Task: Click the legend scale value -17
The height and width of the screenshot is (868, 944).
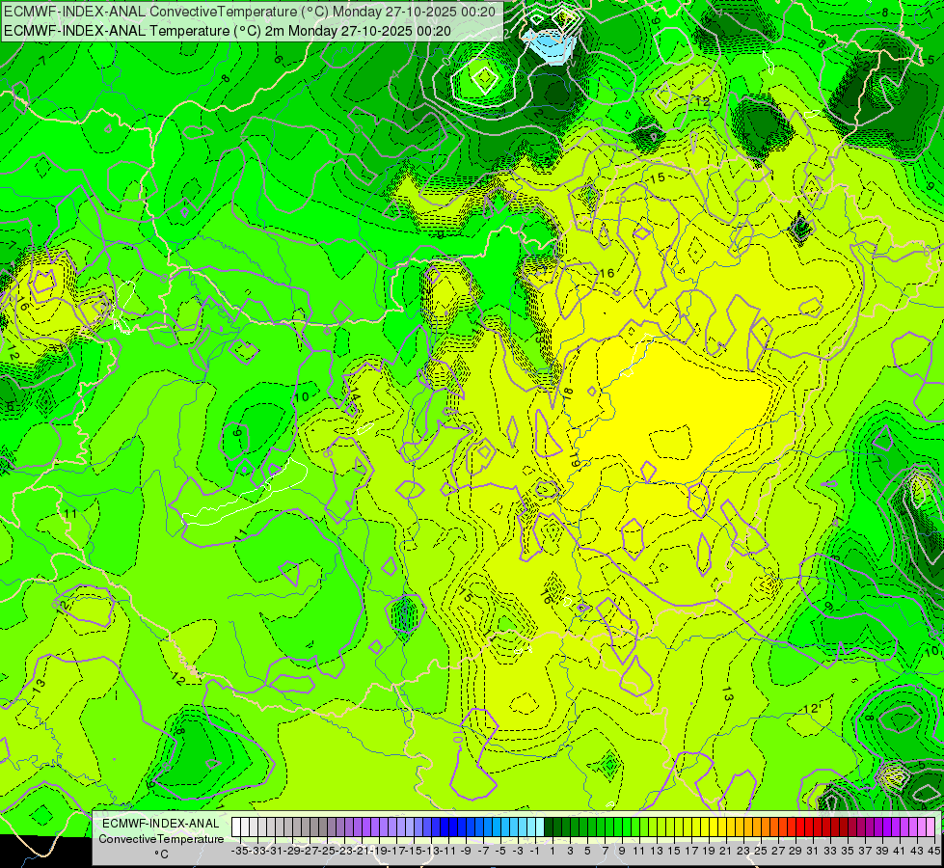Action: click(x=396, y=851)
